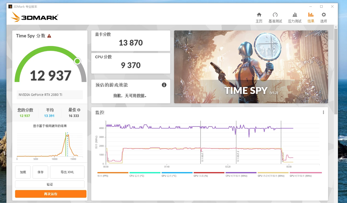The height and width of the screenshot is (203, 347).
Task: Click the graphics score value 13 870
Action: tap(131, 43)
